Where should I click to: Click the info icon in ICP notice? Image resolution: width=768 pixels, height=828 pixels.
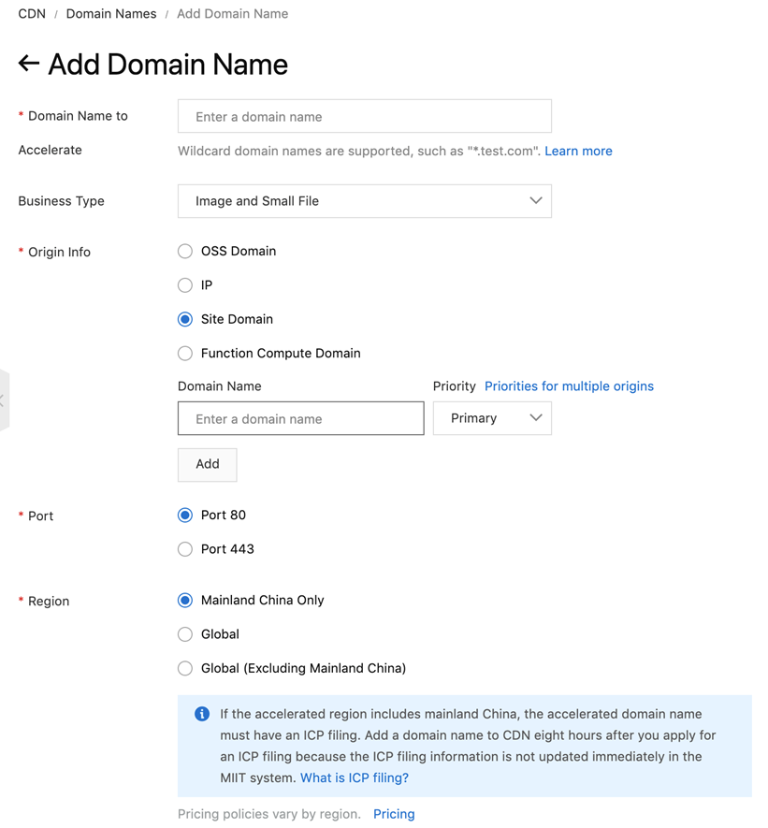[202, 714]
